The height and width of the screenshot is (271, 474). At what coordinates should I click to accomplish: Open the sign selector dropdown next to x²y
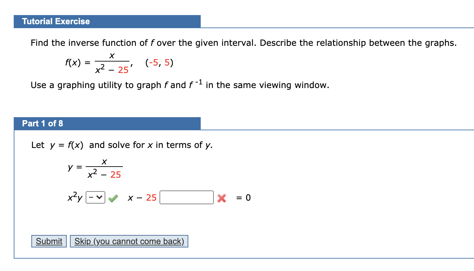coord(95,197)
